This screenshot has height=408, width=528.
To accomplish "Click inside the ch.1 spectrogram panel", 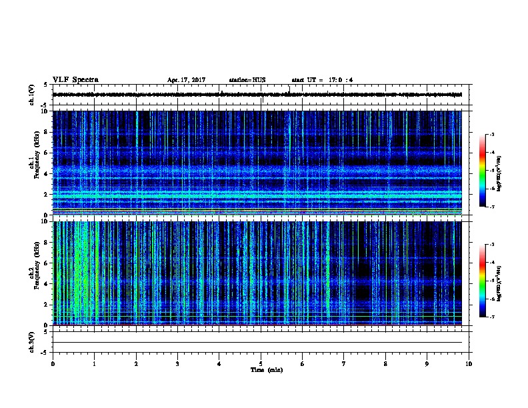I will tap(257, 163).
